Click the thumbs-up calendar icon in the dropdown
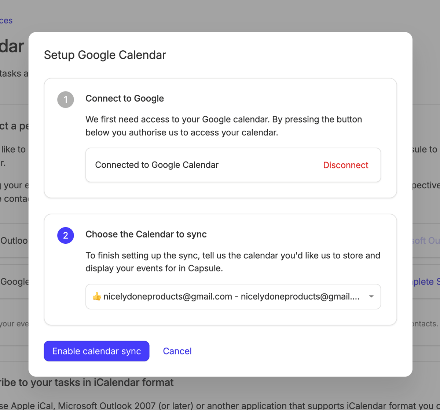Screen dimensions: 440x410 [96, 297]
